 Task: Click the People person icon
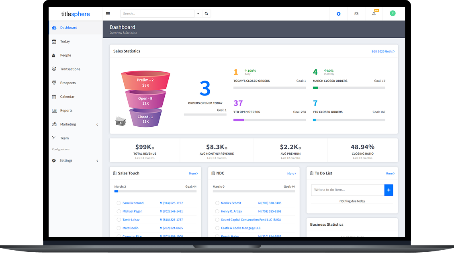[53, 55]
